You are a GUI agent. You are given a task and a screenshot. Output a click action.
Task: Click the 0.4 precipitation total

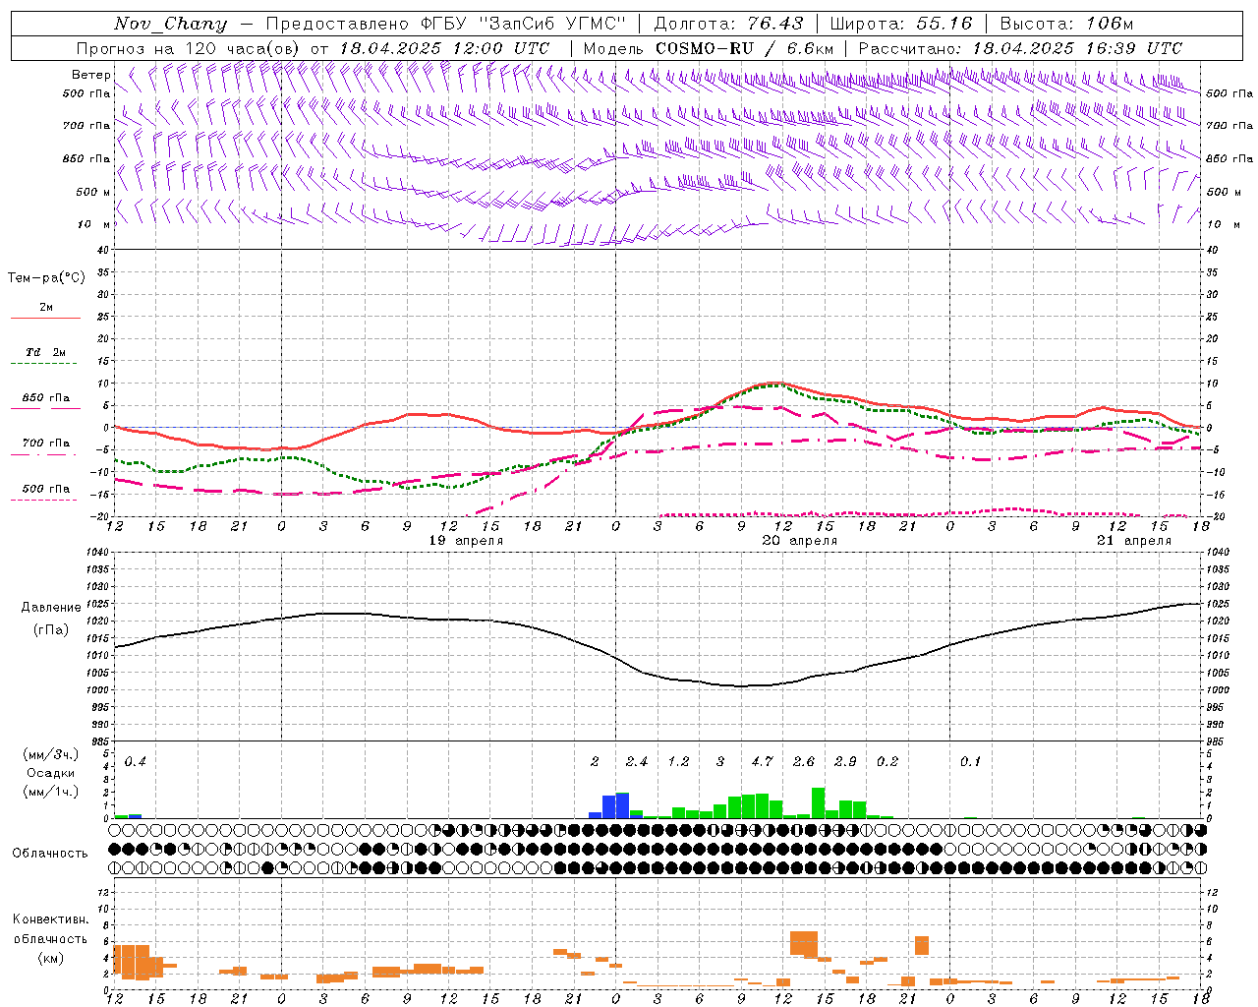[x=135, y=762]
